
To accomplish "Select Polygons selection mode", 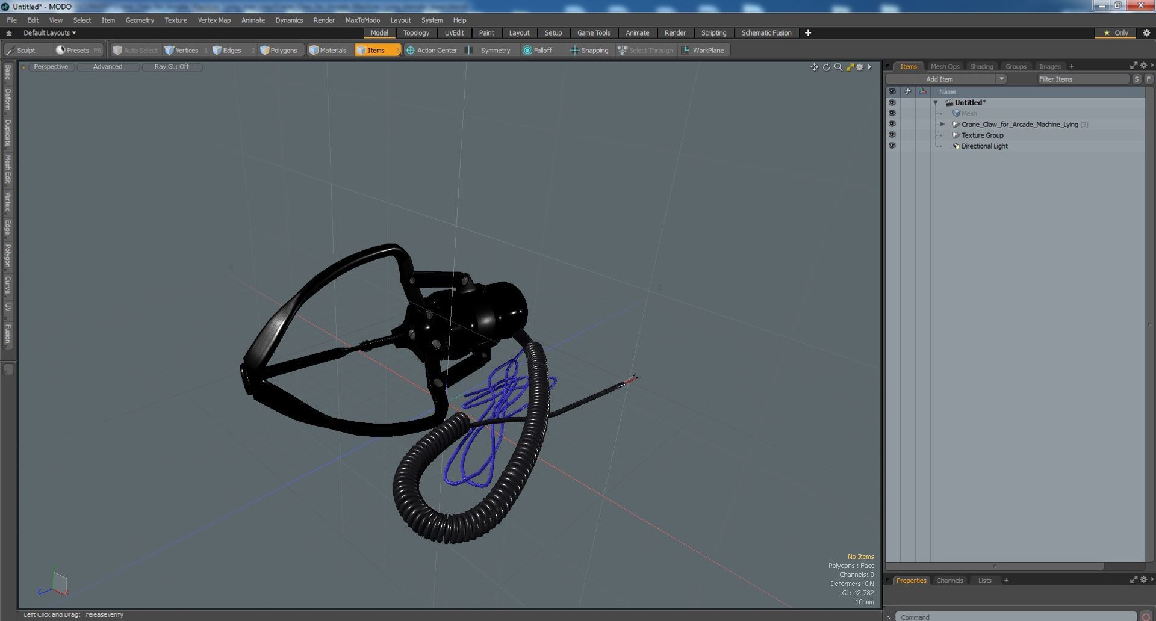I will pyautogui.click(x=278, y=50).
